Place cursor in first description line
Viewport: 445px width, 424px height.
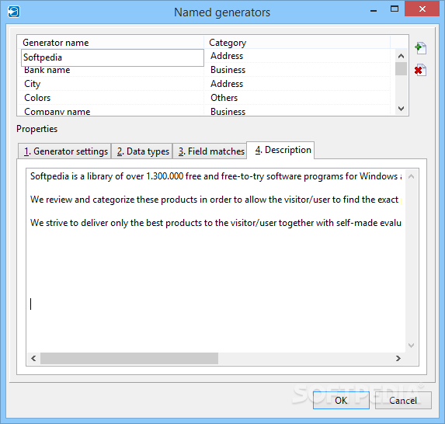pyautogui.click(x=216, y=176)
